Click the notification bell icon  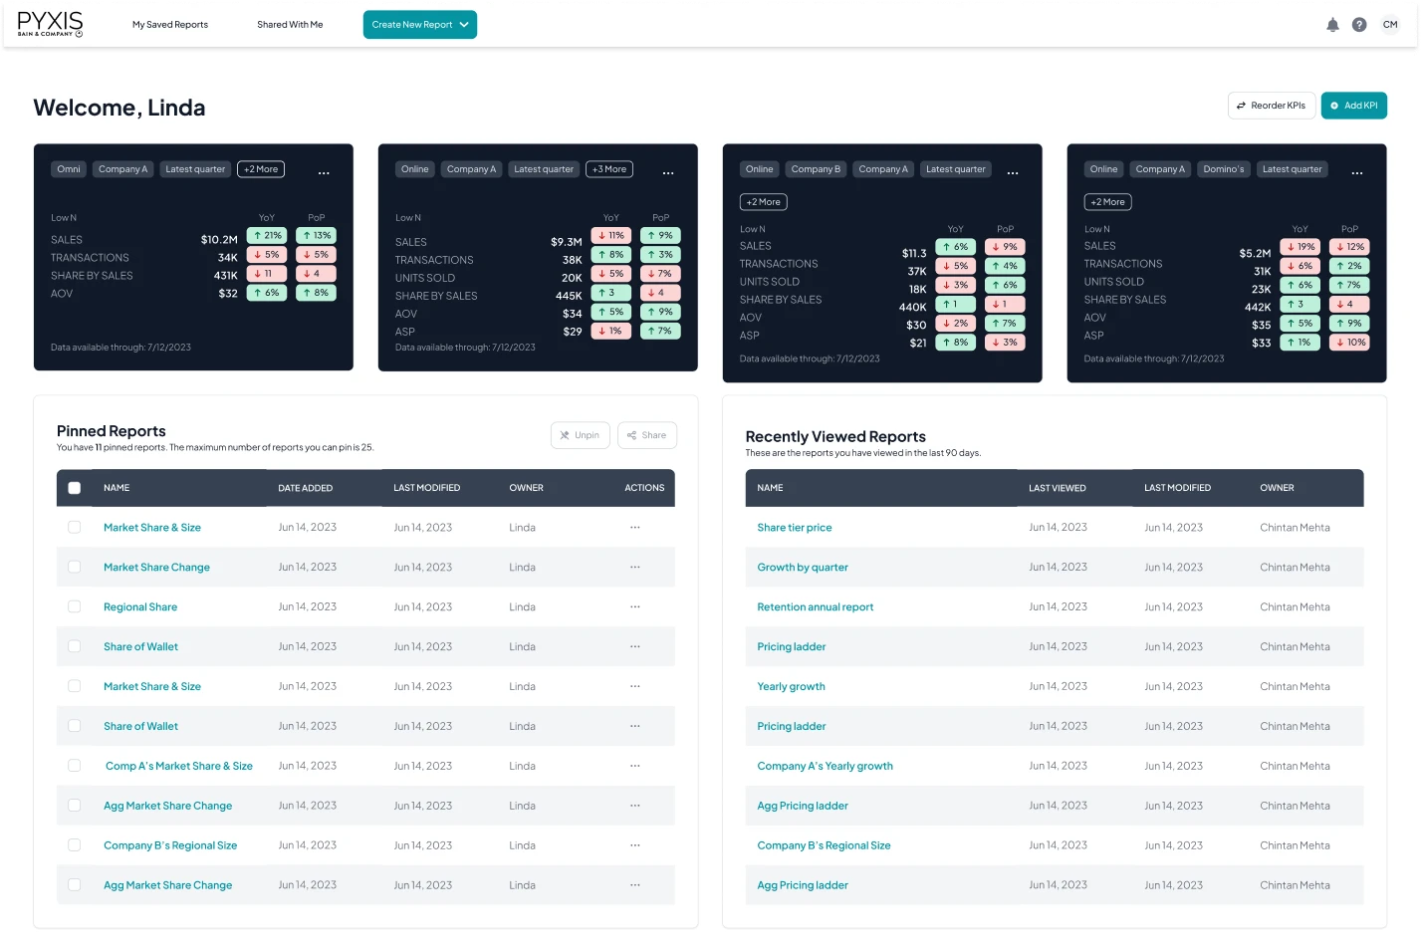coord(1332,24)
